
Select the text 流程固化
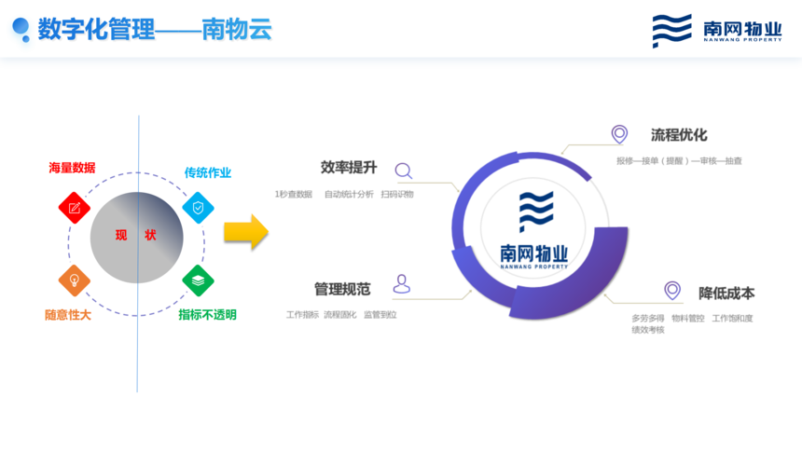(x=340, y=314)
